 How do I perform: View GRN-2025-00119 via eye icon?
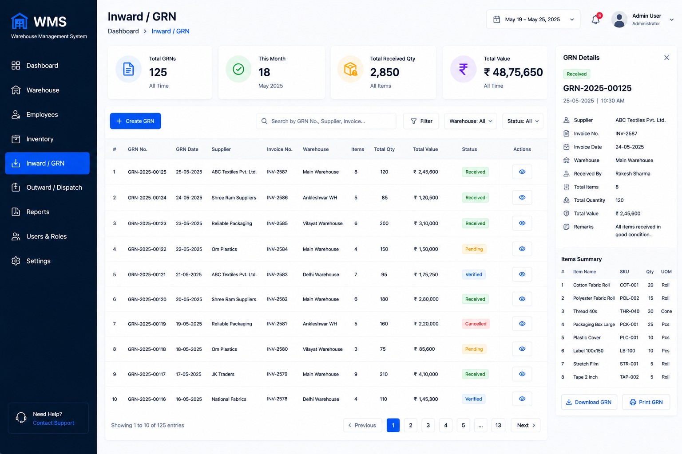tap(522, 324)
